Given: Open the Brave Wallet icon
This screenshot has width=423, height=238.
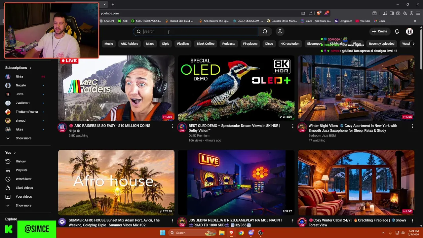Looking at the screenshot, I should [x=398, y=13].
